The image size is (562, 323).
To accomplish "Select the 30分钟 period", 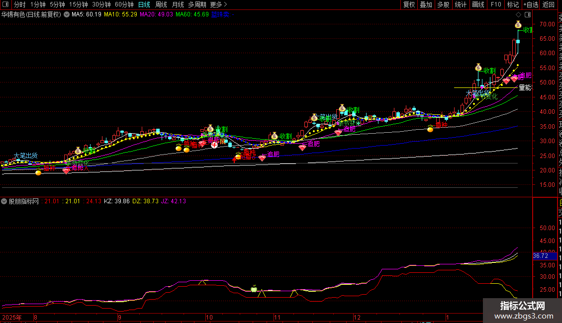I will 101,4.
